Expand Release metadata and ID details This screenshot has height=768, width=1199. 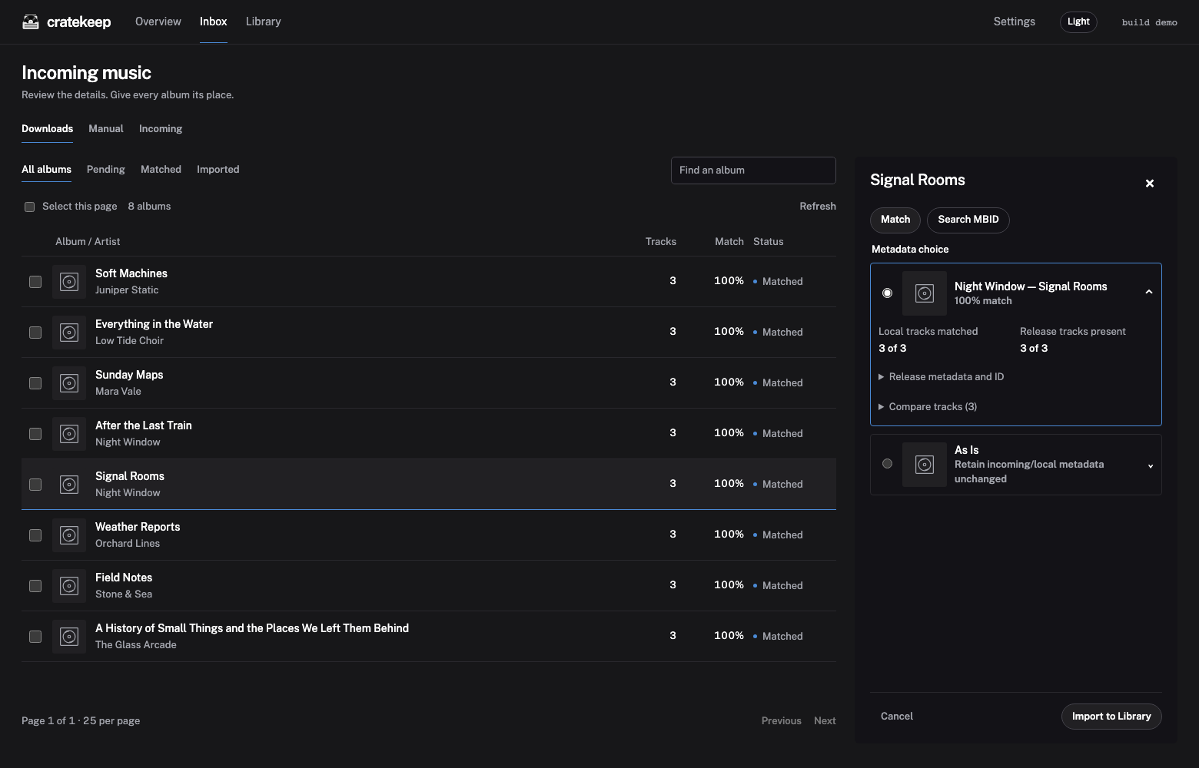pos(942,377)
